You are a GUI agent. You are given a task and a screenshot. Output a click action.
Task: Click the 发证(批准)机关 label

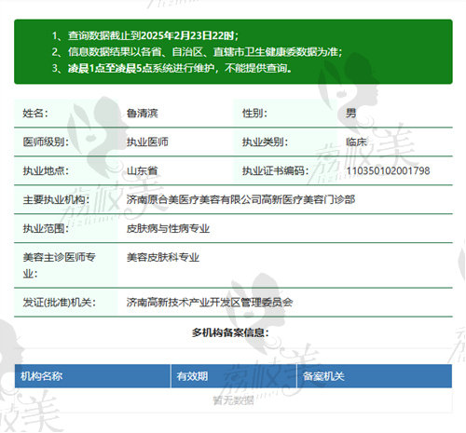pyautogui.click(x=60, y=302)
